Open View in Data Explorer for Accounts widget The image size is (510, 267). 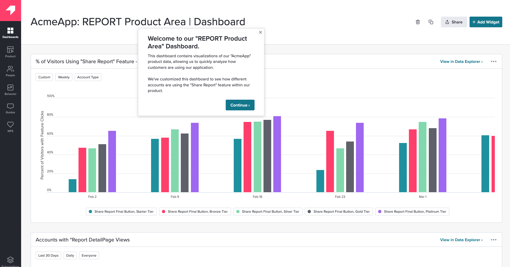point(461,240)
